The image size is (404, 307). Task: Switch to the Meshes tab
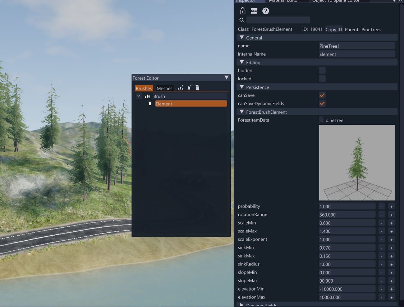point(164,88)
